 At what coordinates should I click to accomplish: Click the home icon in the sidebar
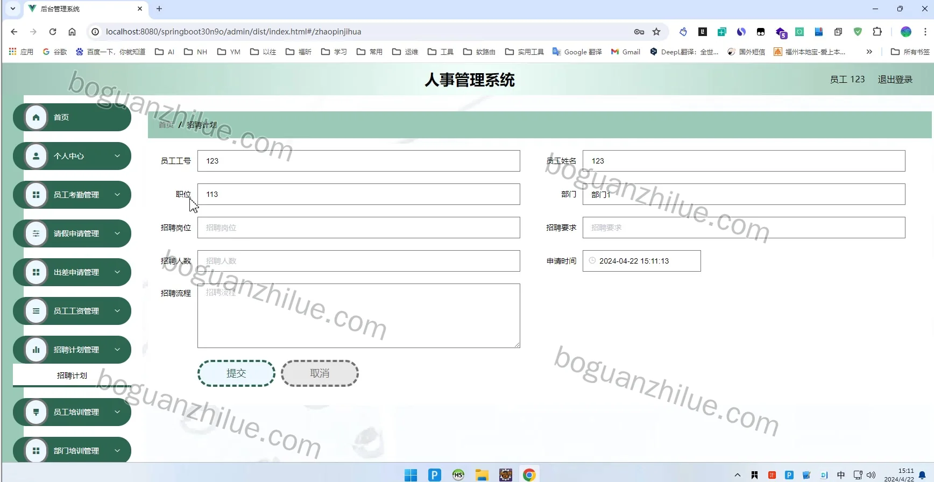36,117
